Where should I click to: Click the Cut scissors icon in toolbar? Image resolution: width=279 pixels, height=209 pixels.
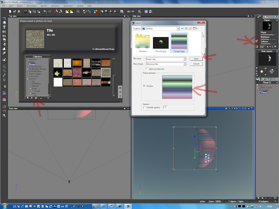[x=25, y=11]
